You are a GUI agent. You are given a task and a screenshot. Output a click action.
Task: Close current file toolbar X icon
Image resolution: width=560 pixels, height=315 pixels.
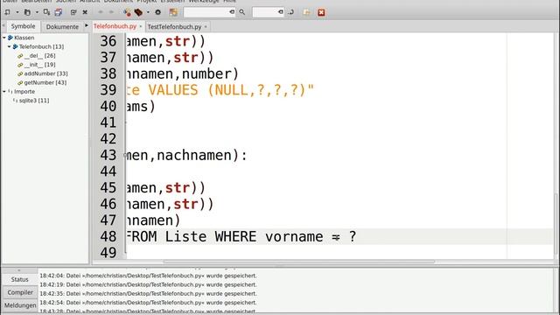[x=85, y=12]
